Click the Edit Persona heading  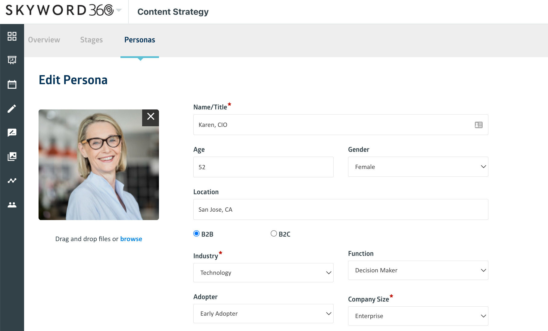(x=73, y=80)
